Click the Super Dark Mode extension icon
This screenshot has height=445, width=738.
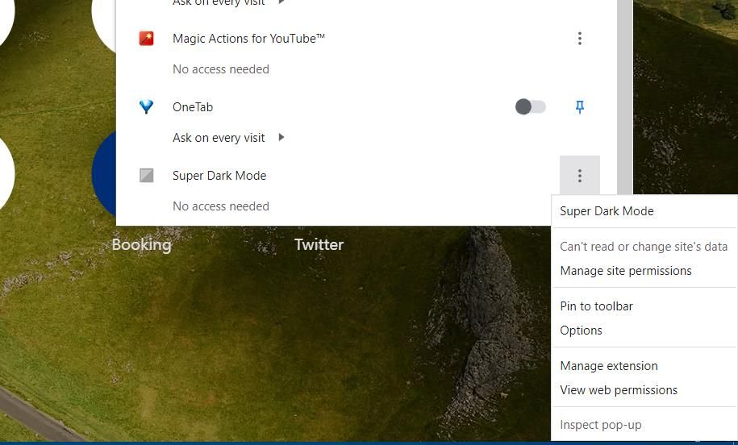click(146, 176)
